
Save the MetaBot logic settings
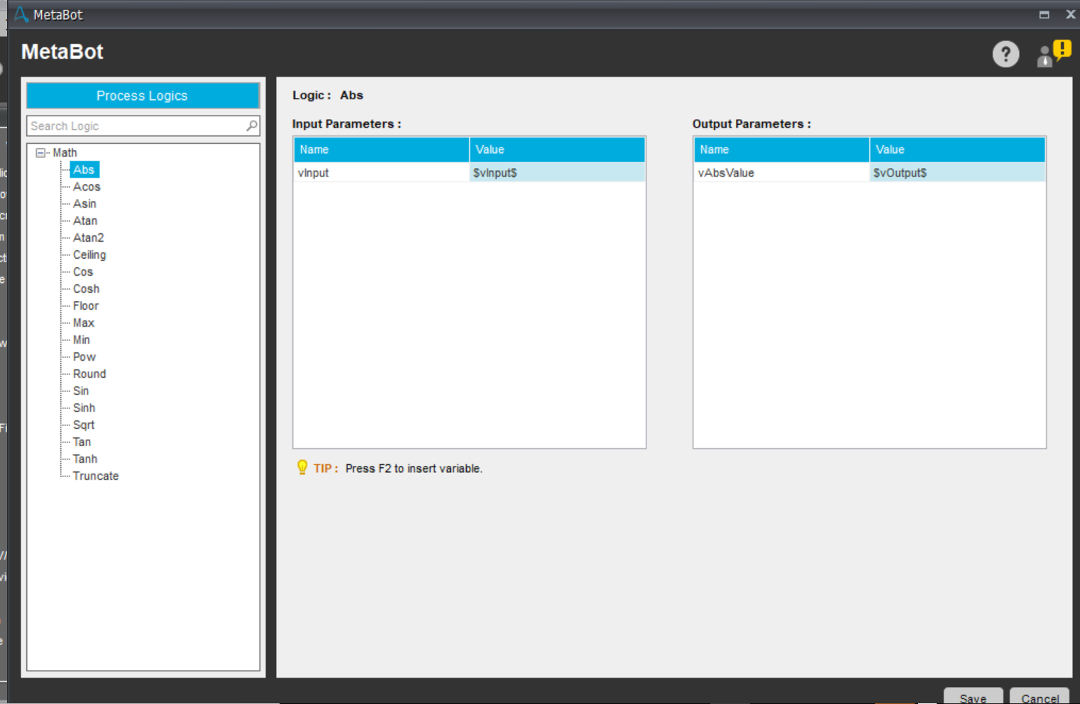pyautogui.click(x=973, y=697)
